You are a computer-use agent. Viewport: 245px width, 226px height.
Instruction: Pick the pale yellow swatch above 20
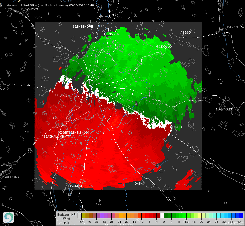point(200,216)
